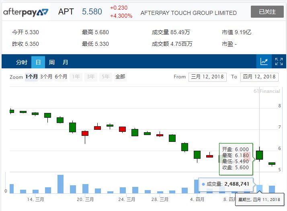Click 市值 9.19亿 value
The image size is (287, 211).
point(236,33)
